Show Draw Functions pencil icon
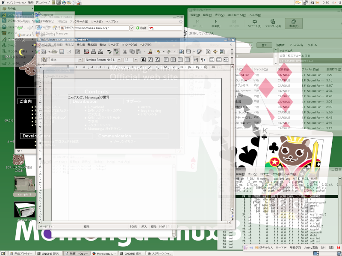Screen dimensions: 342x256 (x=199, y=52)
